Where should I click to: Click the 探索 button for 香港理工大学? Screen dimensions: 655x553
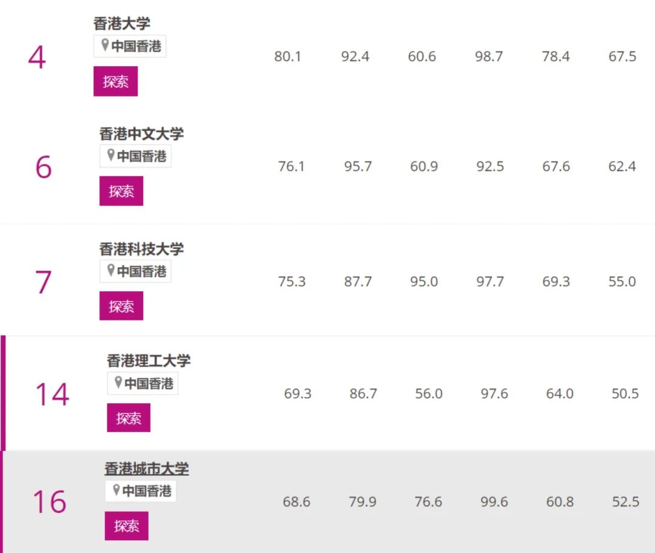point(129,418)
